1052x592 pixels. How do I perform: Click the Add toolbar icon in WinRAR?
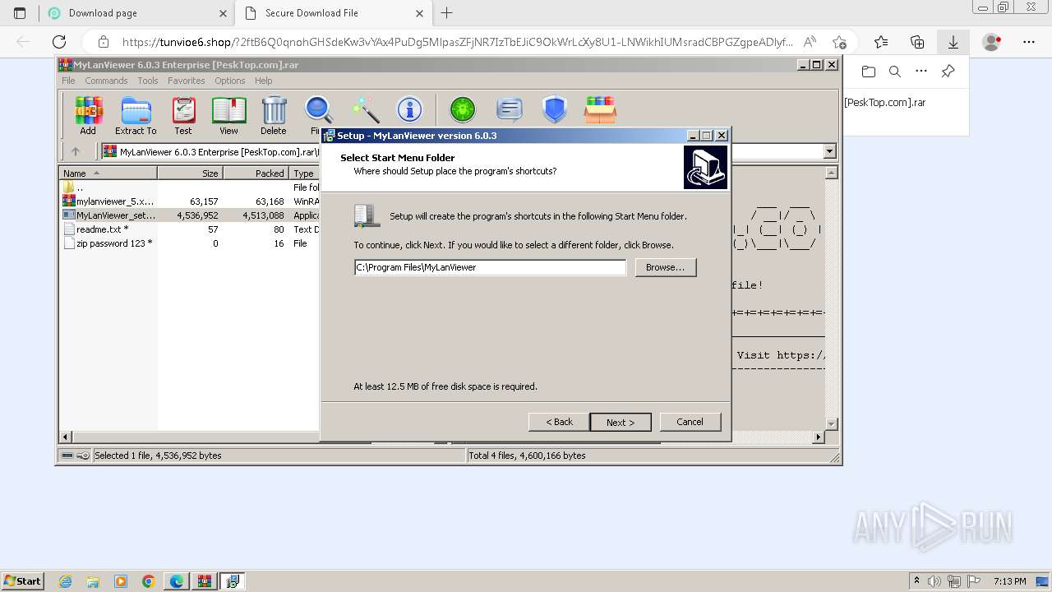pos(88,115)
